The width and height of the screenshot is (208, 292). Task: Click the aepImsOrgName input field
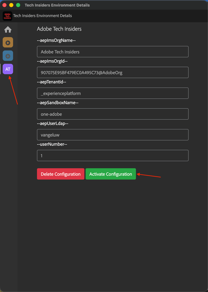pyautogui.click(x=113, y=52)
